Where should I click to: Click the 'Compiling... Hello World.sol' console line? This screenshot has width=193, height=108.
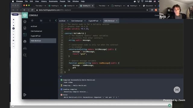(75, 85)
